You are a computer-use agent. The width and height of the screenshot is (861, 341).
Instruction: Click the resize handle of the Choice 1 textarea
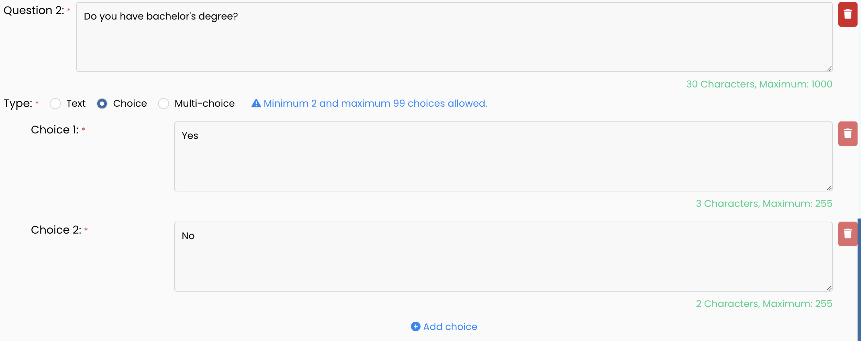(x=829, y=188)
